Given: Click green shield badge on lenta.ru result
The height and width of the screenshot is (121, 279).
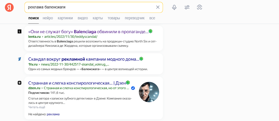Looking at the screenshot, I should pos(150,31).
